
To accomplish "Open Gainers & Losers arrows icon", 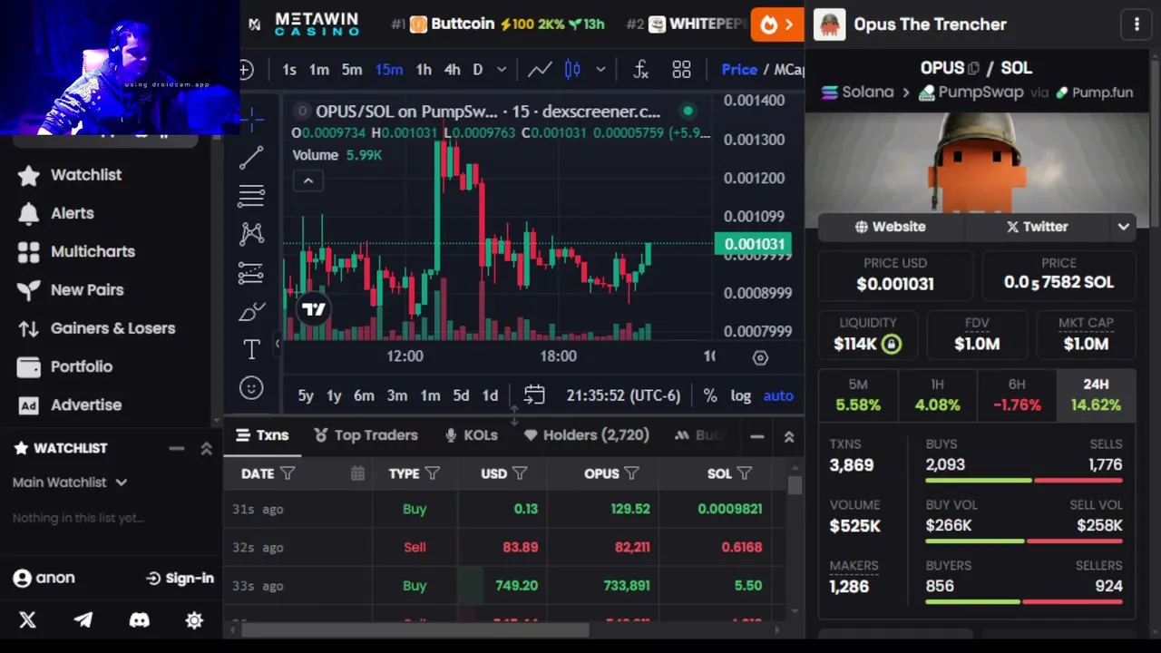I will [29, 328].
